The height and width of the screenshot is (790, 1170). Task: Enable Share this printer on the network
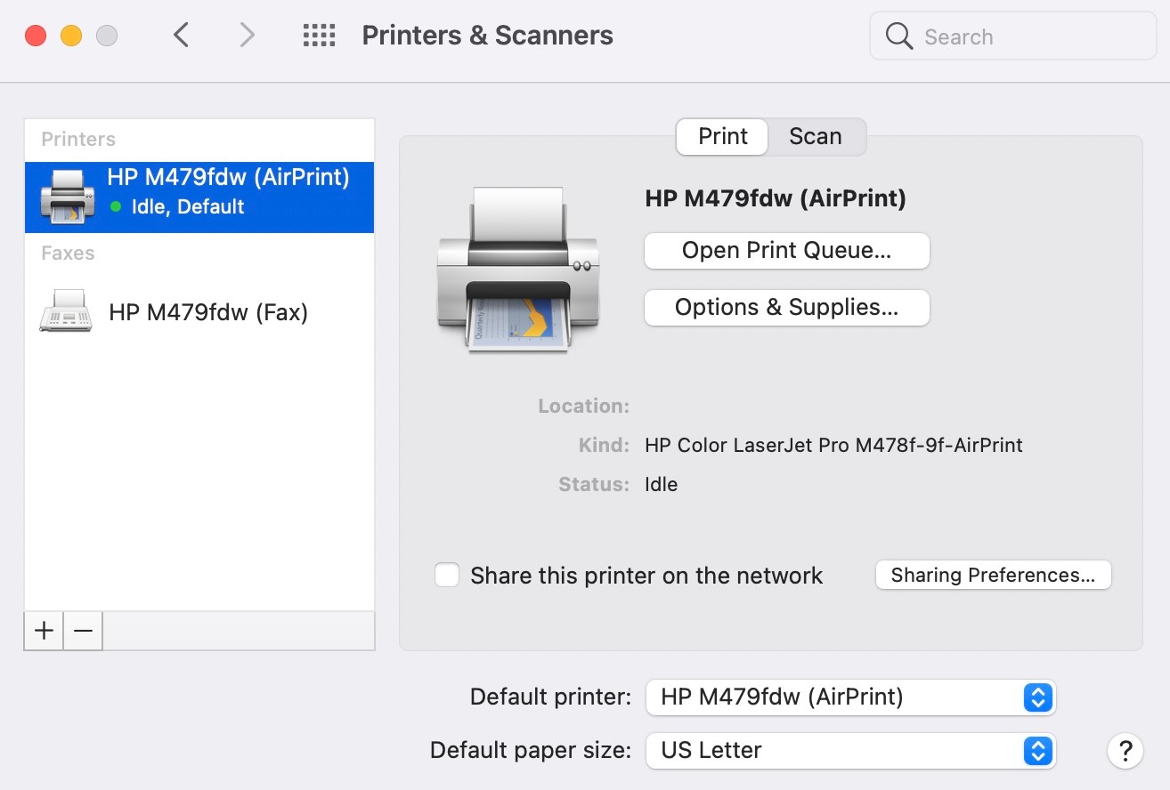tap(447, 575)
